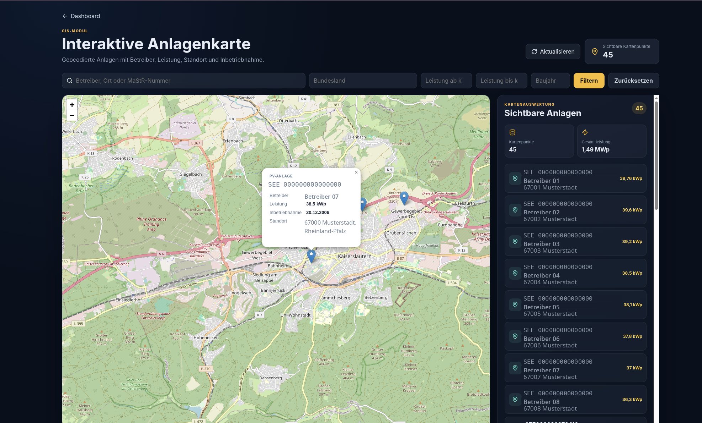Image resolution: width=702 pixels, height=423 pixels.
Task: Click the map marker near Gewerbegebiet Nord-Ost
Action: click(404, 198)
